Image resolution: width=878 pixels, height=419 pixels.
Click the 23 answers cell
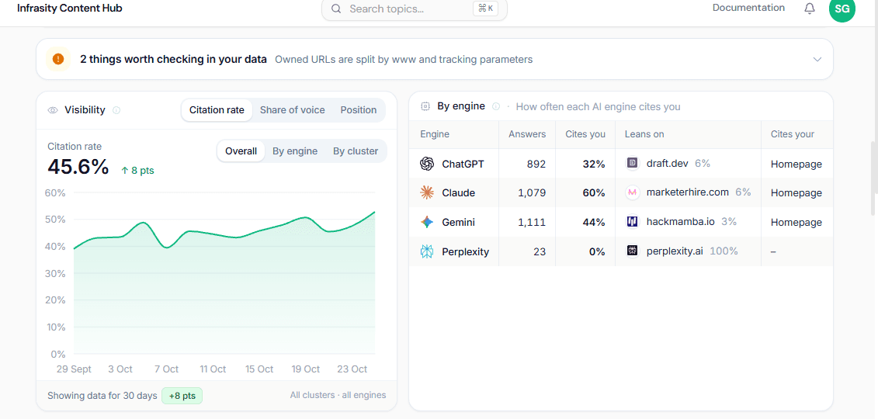540,251
